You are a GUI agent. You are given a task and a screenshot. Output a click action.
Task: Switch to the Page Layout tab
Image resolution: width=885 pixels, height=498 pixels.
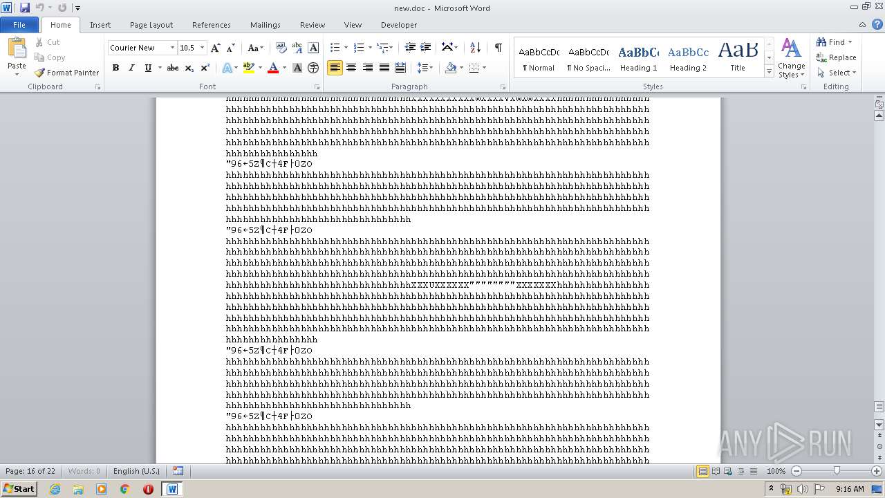tap(151, 25)
